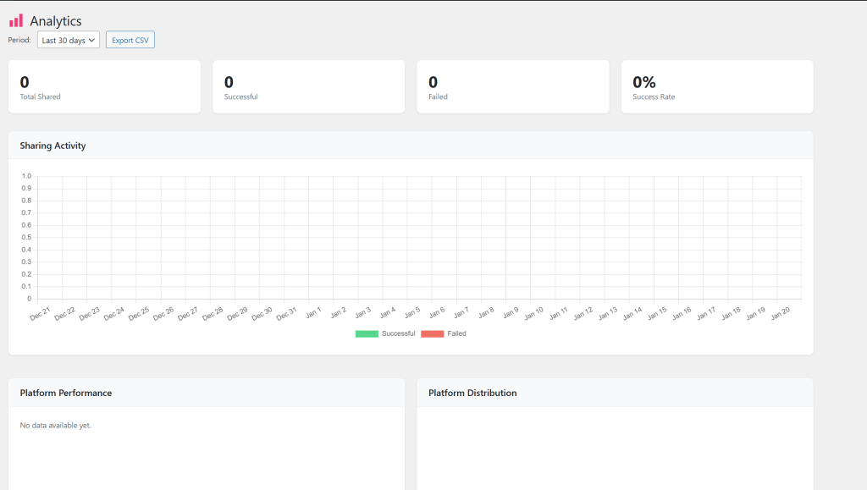Image resolution: width=867 pixels, height=490 pixels.
Task: Click the No data available yet message
Action: click(56, 425)
